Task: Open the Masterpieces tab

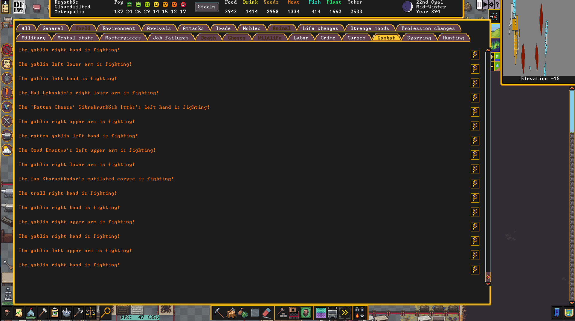Action: pos(123,38)
